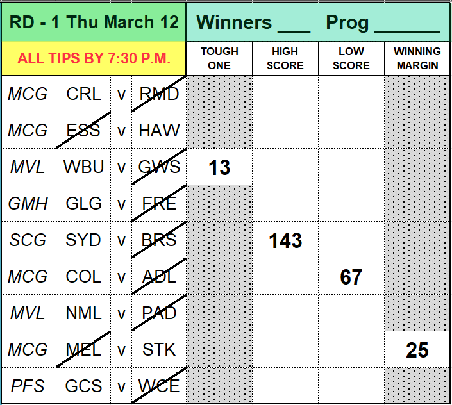Select the low score cell containing 67
Screen dimensions: 452x405
pyautogui.click(x=351, y=277)
